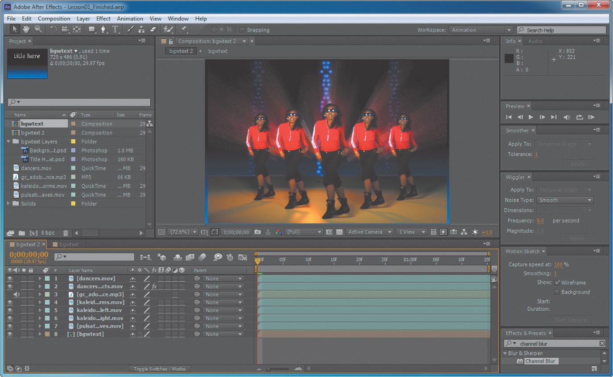Open Wiggler Noise Type Smooth dropdown
This screenshot has width=613, height=377.
click(x=565, y=200)
